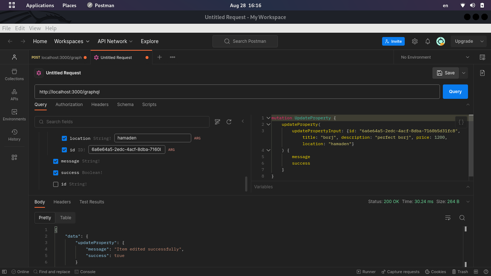Click the back navigation arrow

click(x=10, y=41)
